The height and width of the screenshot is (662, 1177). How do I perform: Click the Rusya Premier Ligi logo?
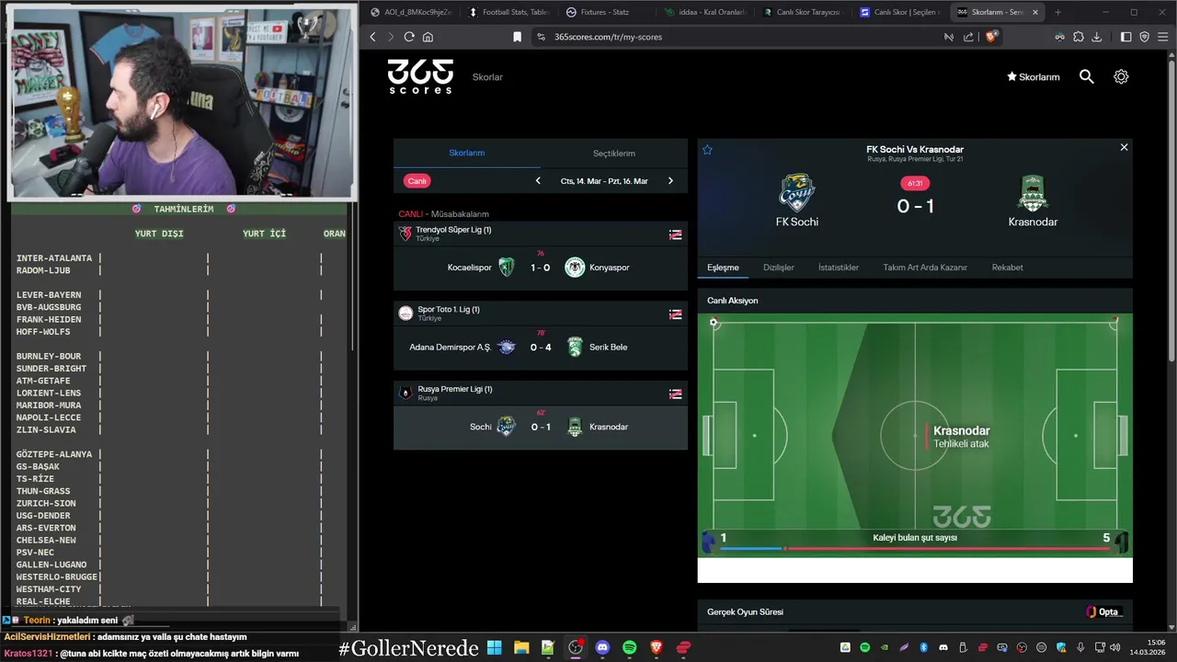(x=406, y=393)
